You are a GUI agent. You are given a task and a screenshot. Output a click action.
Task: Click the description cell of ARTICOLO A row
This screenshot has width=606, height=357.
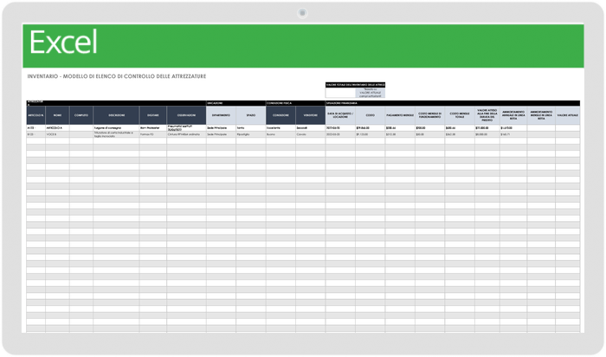click(x=116, y=128)
